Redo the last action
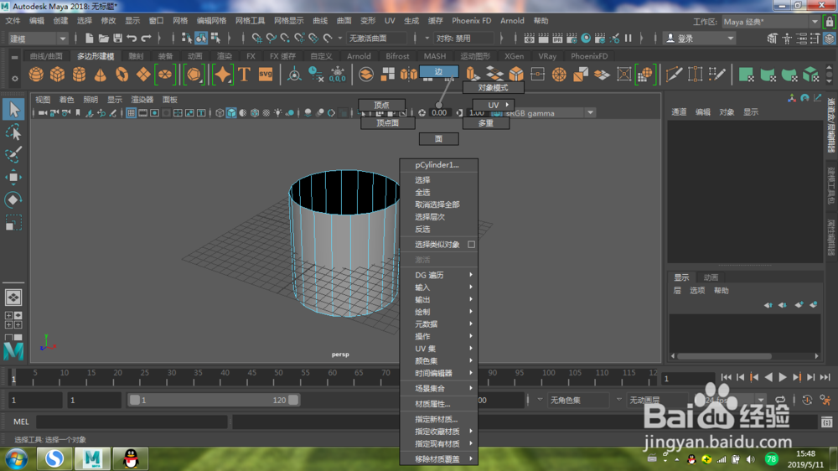The width and height of the screenshot is (838, 471). point(146,38)
